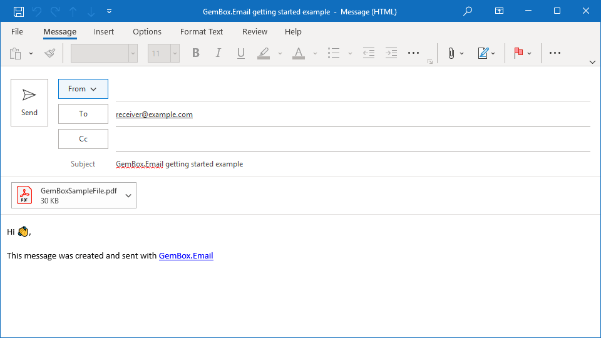Click the Follow Up flag icon
Screen dimensions: 601x338
click(x=518, y=53)
